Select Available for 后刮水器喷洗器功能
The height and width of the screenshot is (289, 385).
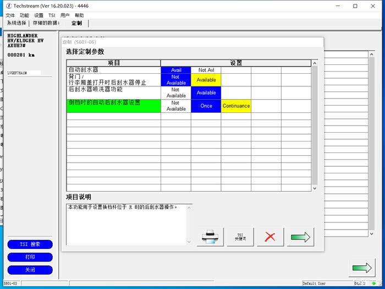pos(206,92)
